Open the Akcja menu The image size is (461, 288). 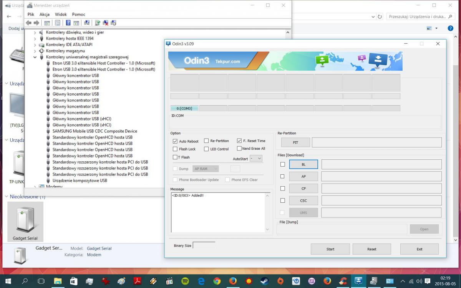point(45,14)
